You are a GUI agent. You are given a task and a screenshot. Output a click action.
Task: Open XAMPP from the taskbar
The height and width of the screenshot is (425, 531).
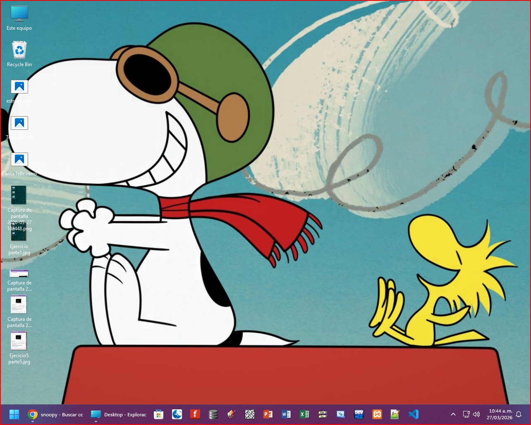(x=377, y=414)
